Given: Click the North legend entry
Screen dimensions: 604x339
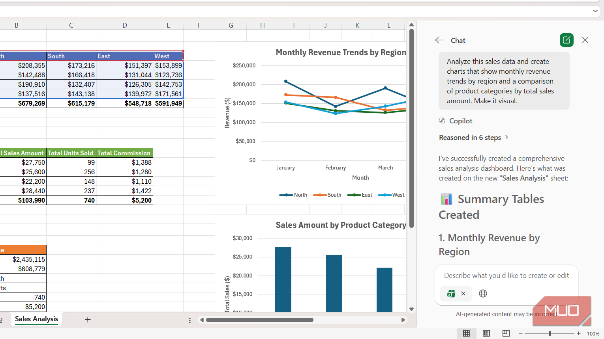Looking at the screenshot, I should pos(293,195).
